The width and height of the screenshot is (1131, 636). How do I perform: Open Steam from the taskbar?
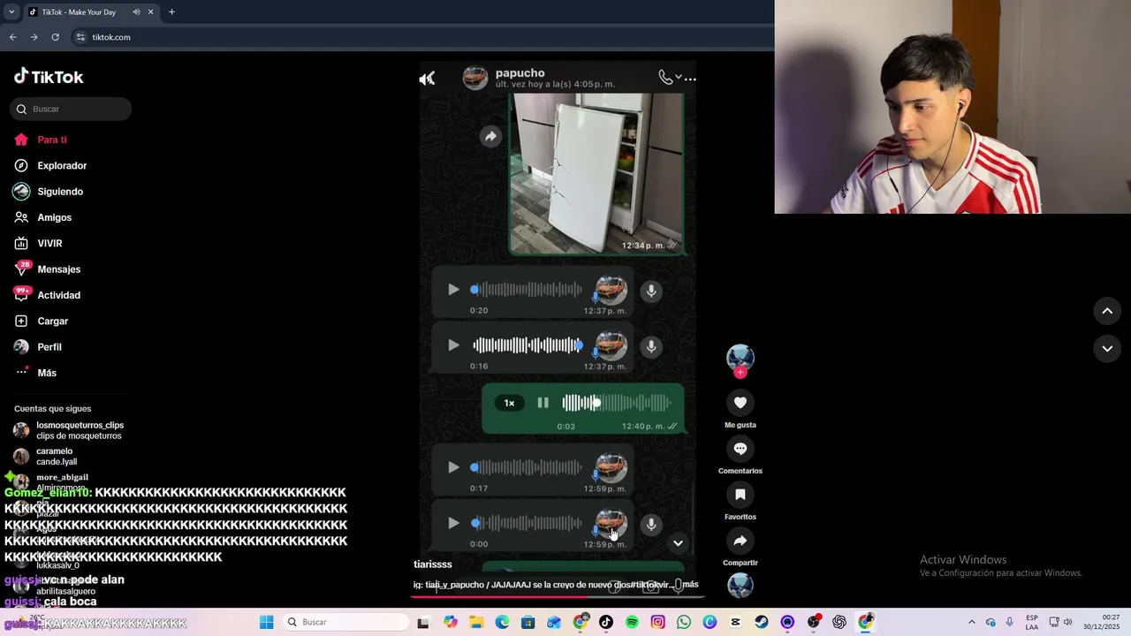(762, 622)
